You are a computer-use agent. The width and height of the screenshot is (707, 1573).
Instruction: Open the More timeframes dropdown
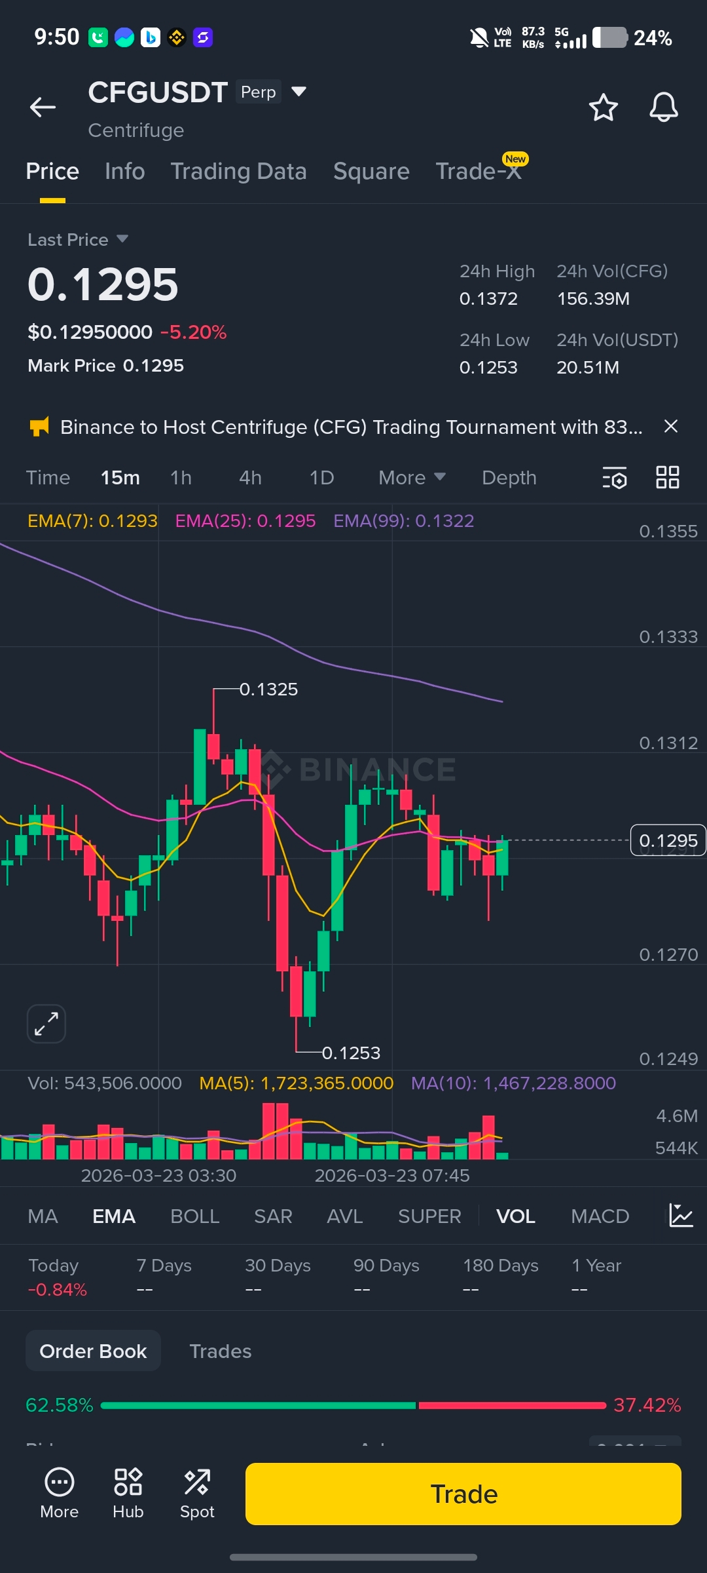(x=412, y=478)
